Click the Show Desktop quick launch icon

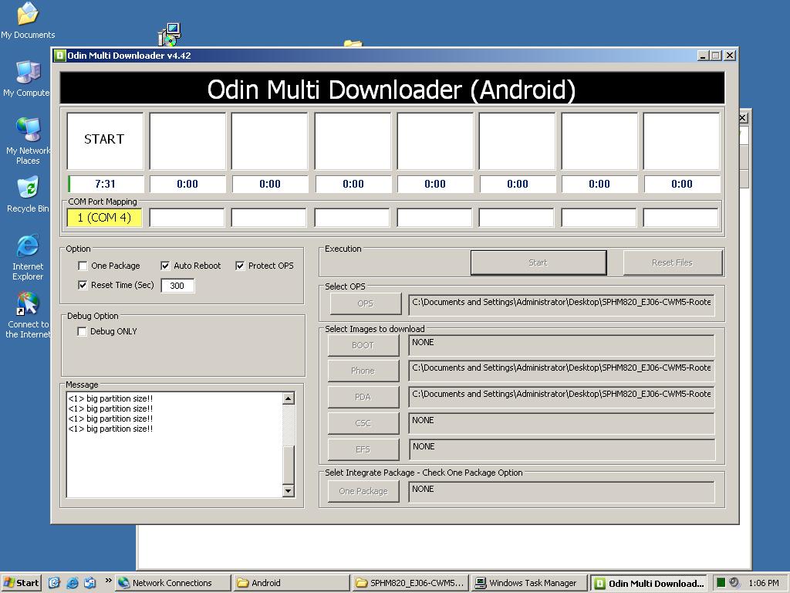(55, 583)
